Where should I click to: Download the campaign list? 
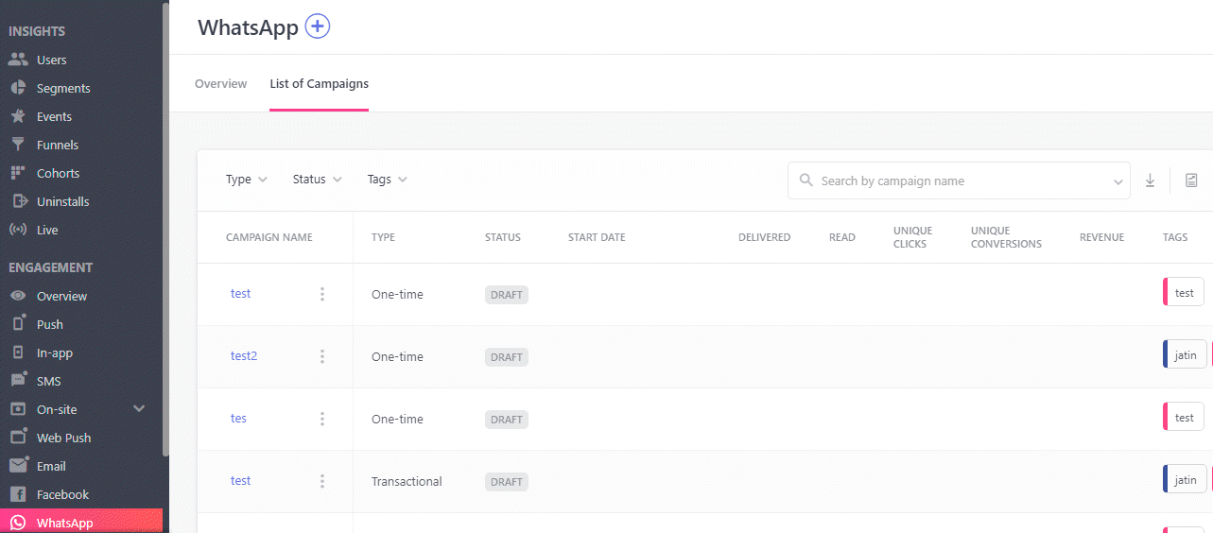point(1151,181)
